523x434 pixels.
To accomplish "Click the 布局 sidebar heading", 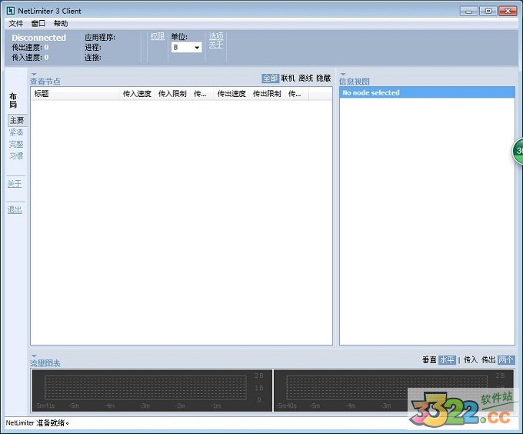I will point(13,100).
